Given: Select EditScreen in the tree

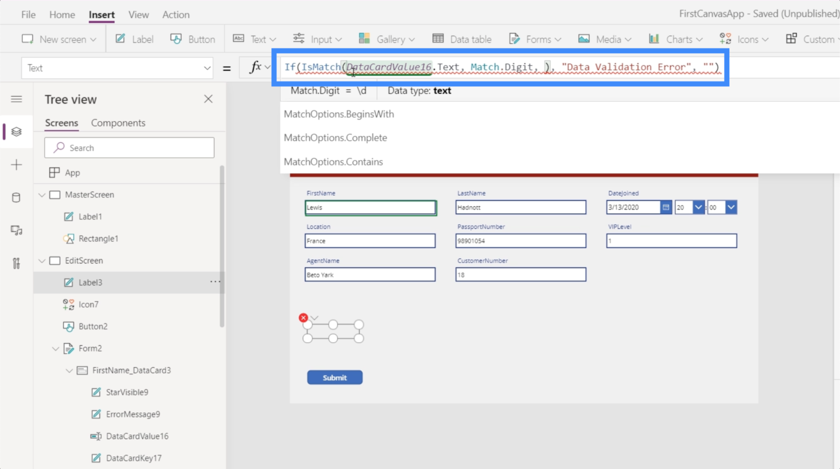Looking at the screenshot, I should click(84, 260).
